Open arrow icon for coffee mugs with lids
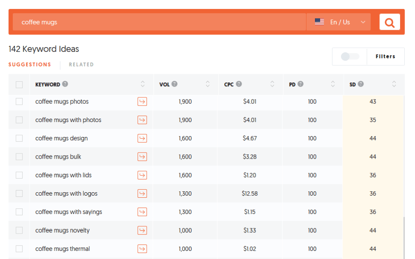Screen dimensions: 415x259 pyautogui.click(x=142, y=175)
